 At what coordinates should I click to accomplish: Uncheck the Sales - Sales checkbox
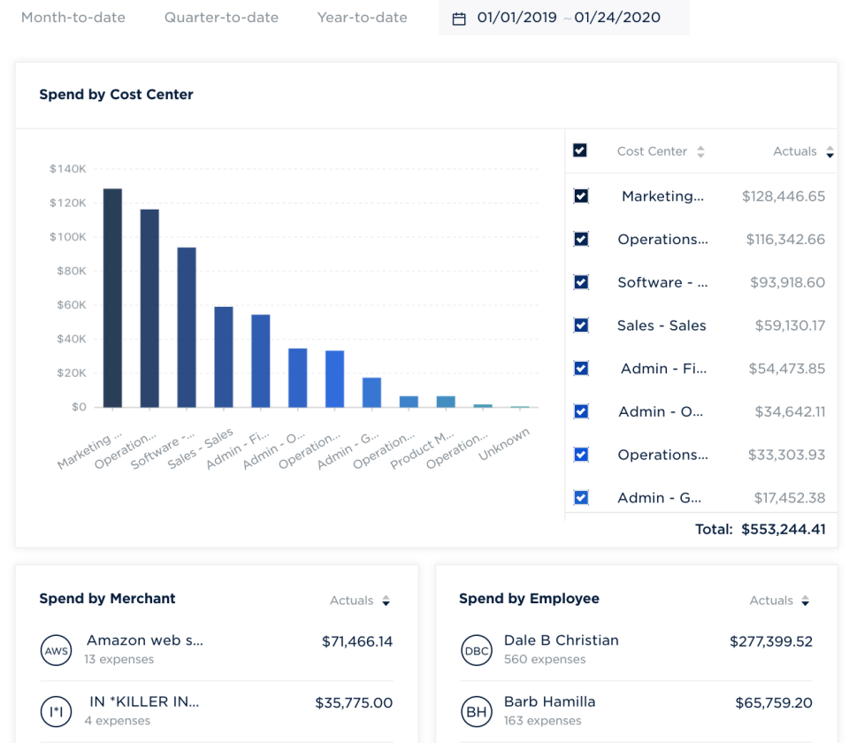[x=580, y=326]
